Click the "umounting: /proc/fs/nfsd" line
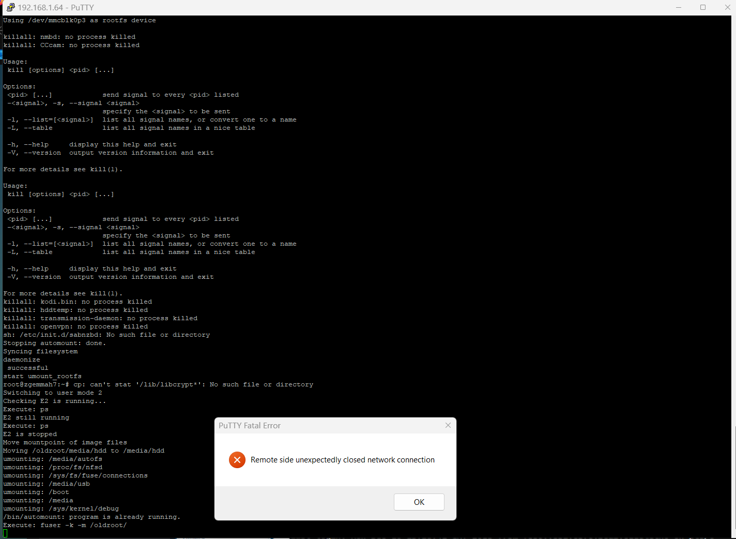The width and height of the screenshot is (736, 539). pos(53,467)
